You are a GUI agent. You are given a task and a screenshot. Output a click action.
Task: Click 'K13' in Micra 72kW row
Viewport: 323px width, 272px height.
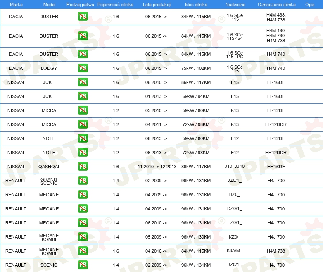tap(235, 124)
